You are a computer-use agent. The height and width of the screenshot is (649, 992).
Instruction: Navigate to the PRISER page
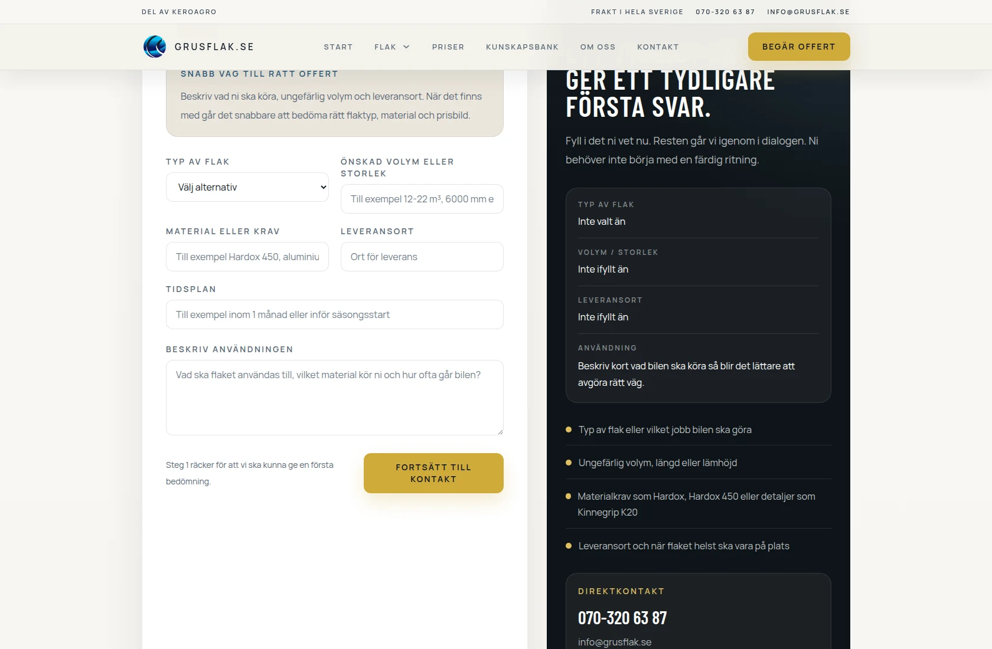[448, 47]
